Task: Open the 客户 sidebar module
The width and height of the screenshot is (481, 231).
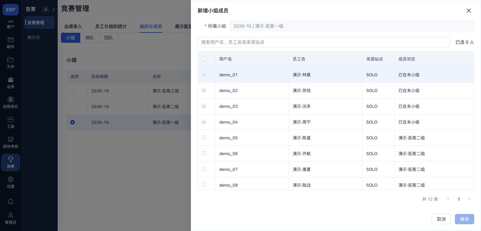Action: (x=11, y=24)
